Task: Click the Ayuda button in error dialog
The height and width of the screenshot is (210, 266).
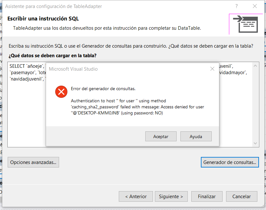Action: click(x=196, y=136)
